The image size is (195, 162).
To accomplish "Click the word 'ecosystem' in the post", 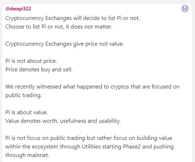I will [x=45, y=147].
